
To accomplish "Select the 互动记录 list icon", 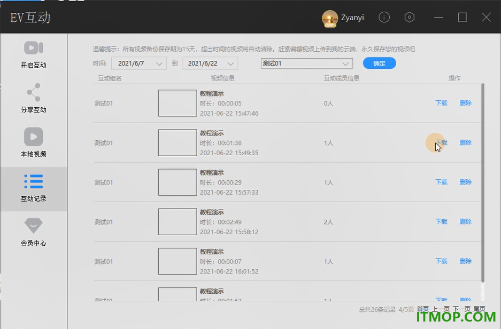I will tap(34, 181).
